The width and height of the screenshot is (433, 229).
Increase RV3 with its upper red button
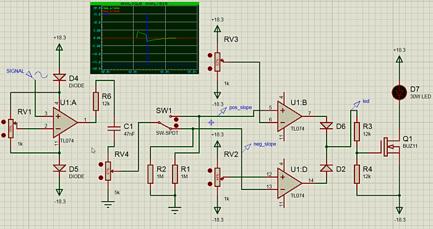(210, 56)
